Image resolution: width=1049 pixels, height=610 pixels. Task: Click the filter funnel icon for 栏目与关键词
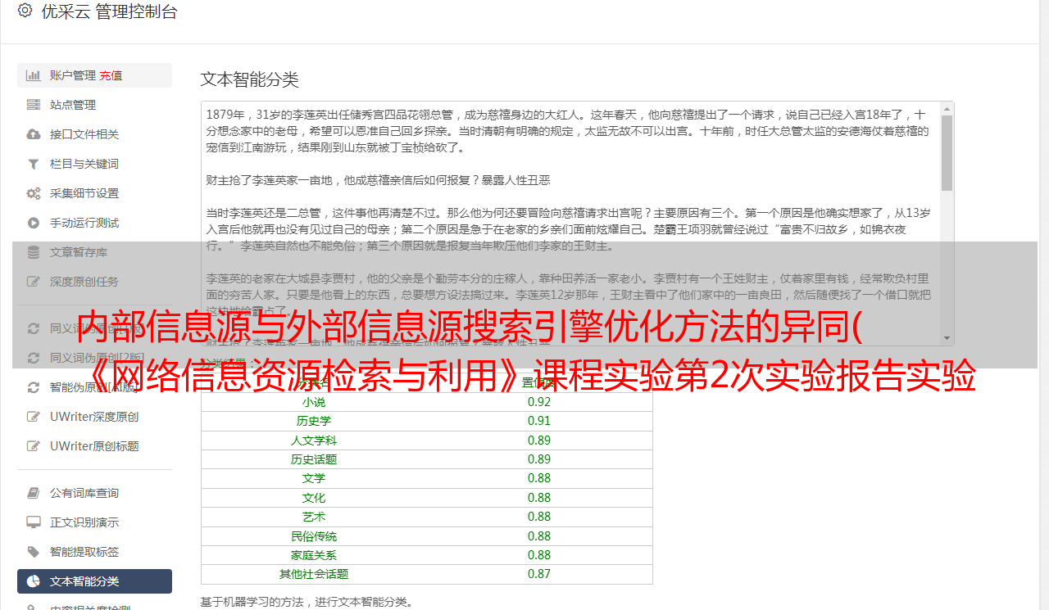point(33,164)
